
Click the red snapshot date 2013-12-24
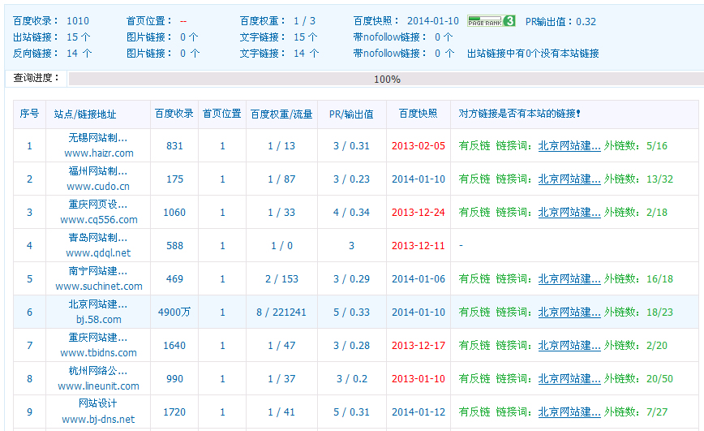click(x=419, y=213)
